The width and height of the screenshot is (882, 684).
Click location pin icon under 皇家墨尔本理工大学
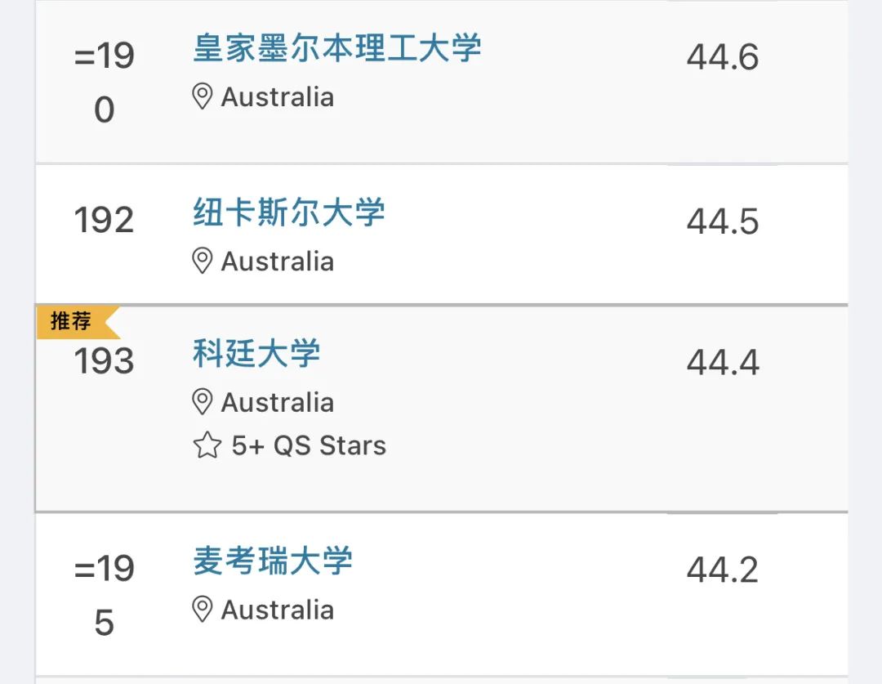tap(202, 96)
